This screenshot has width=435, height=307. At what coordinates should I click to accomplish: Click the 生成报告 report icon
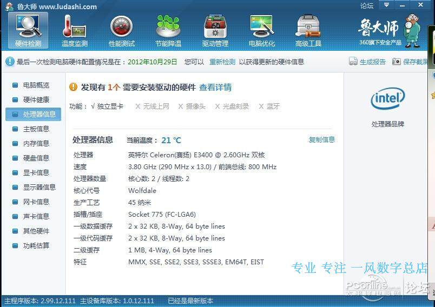coord(353,61)
